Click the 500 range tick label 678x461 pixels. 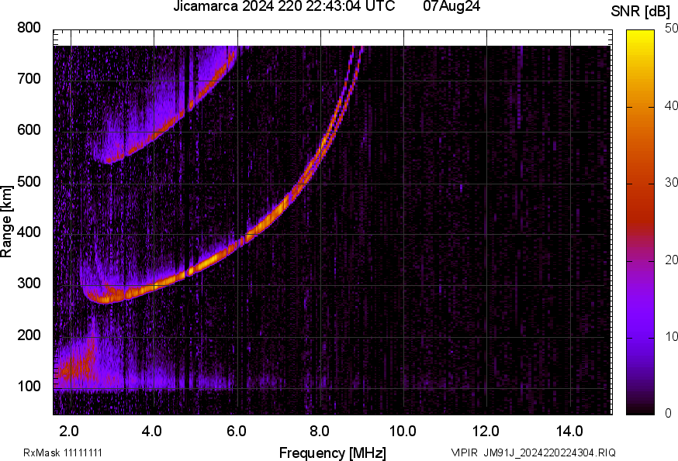click(x=29, y=181)
